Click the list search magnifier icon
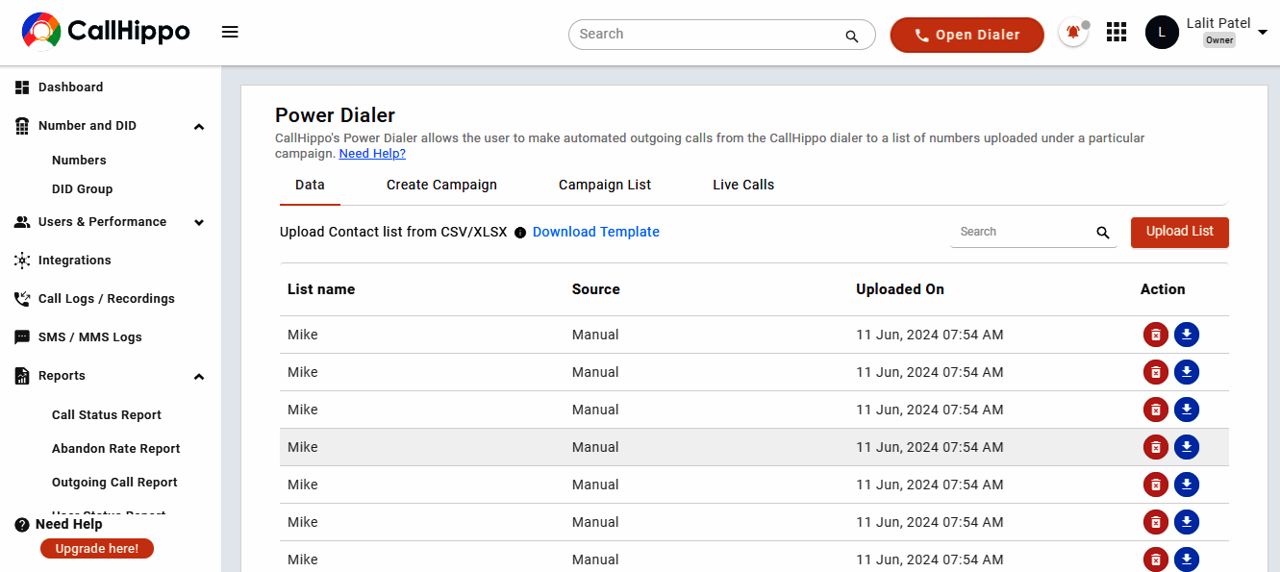The width and height of the screenshot is (1280, 572). tap(1103, 233)
